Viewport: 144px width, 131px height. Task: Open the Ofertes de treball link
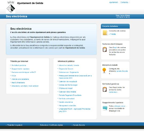point(66,88)
